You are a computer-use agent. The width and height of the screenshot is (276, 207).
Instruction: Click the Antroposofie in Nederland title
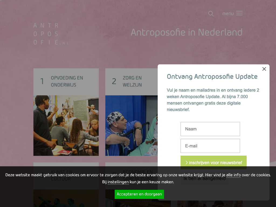click(x=187, y=32)
